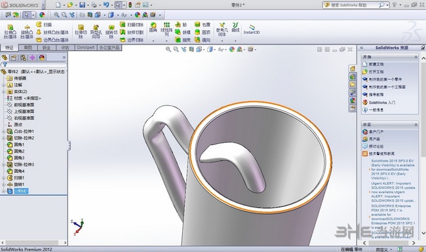This screenshot has width=426, height=252.
Task: Collapse the 社区 section in task pane
Action: point(416,124)
